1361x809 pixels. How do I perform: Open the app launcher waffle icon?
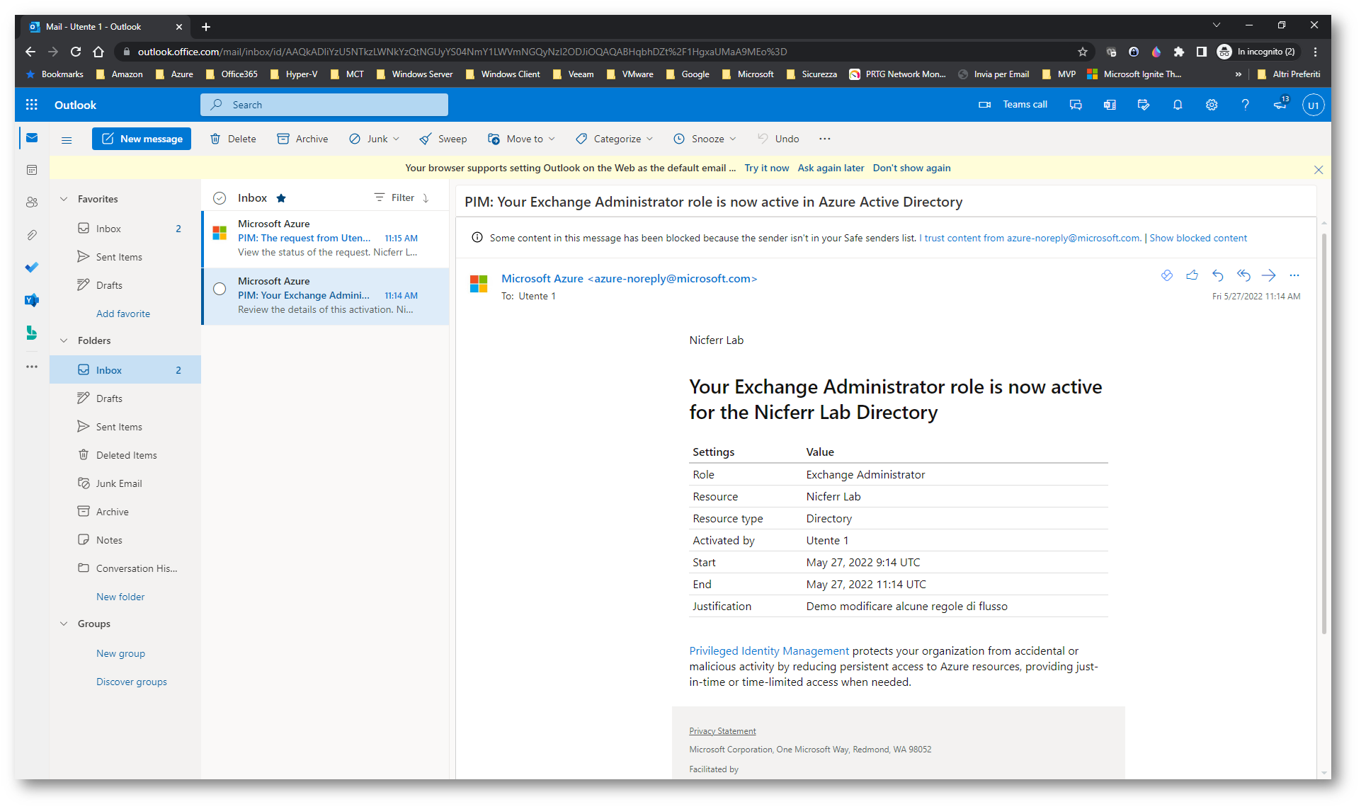(31, 105)
